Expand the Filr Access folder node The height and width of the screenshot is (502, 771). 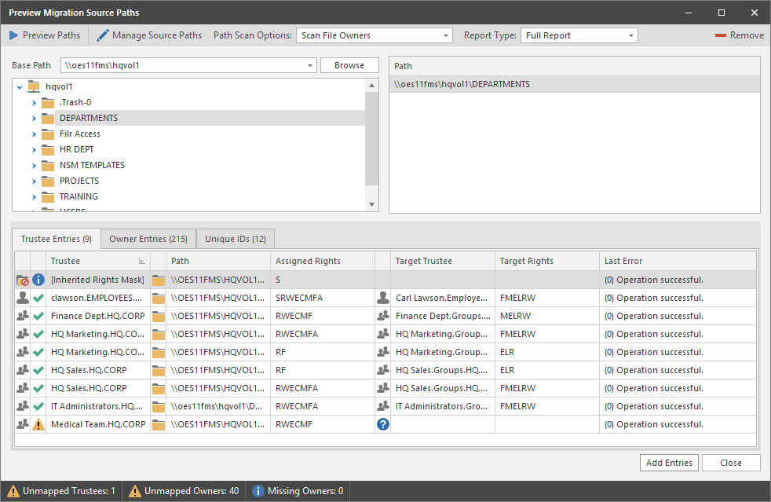coord(34,134)
